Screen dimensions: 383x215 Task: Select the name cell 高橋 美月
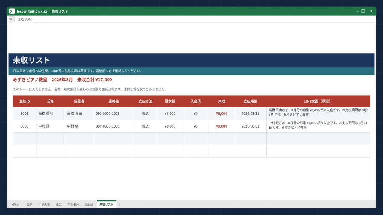click(50, 113)
